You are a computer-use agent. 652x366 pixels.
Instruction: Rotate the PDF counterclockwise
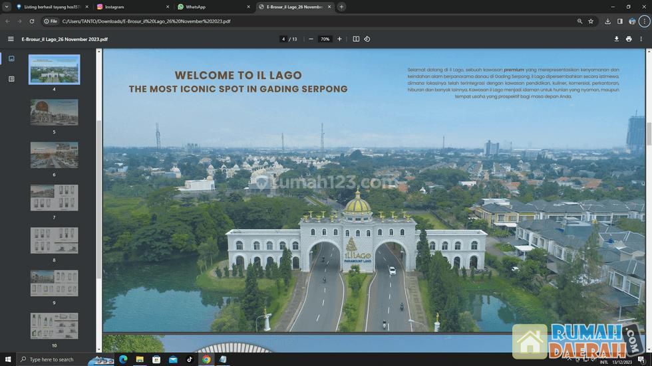[367, 39]
